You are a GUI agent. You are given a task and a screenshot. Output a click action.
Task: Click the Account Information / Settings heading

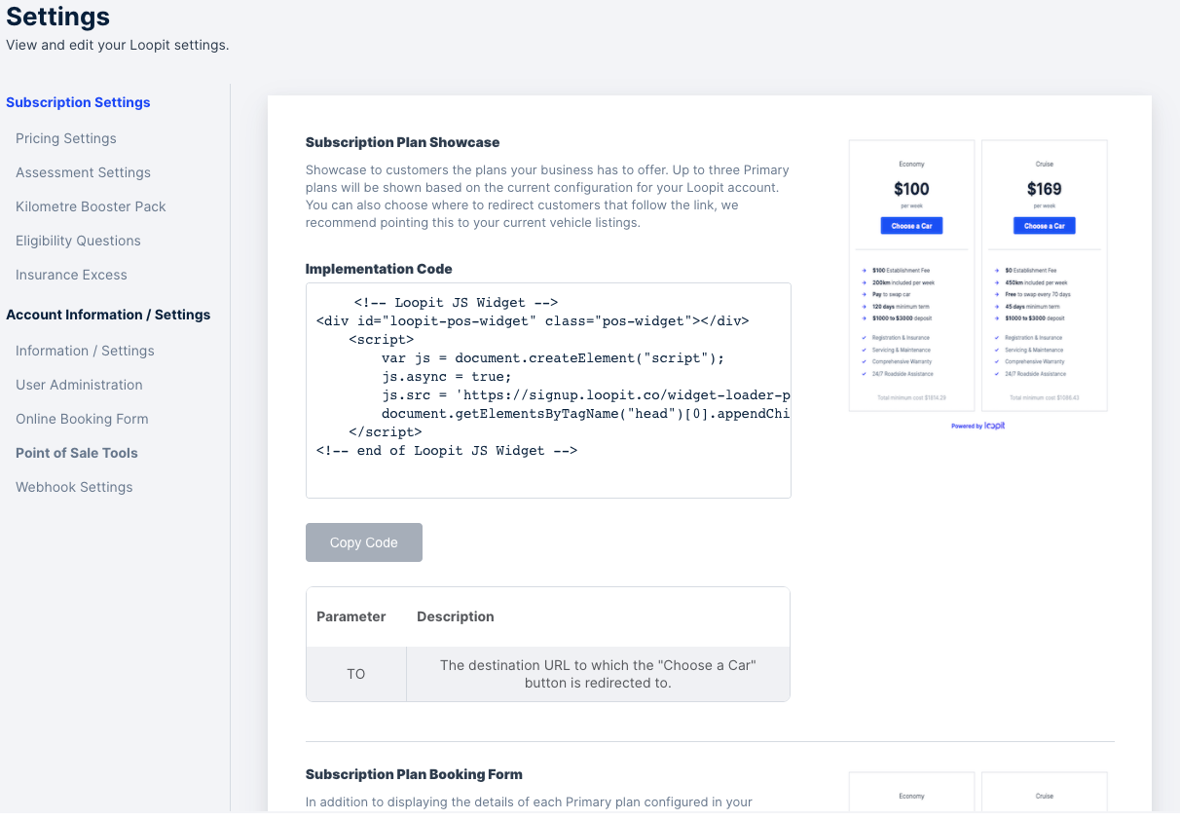click(108, 315)
